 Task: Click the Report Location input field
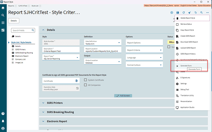103,50
